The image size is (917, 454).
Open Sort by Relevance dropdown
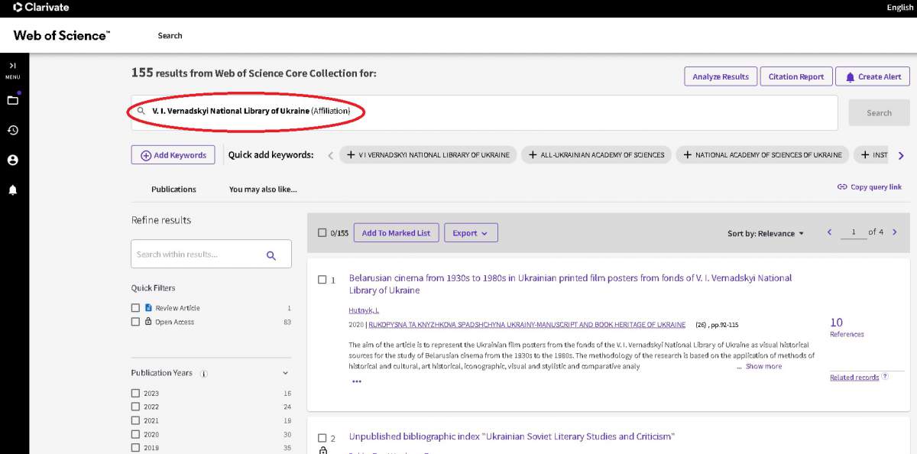[x=765, y=234]
